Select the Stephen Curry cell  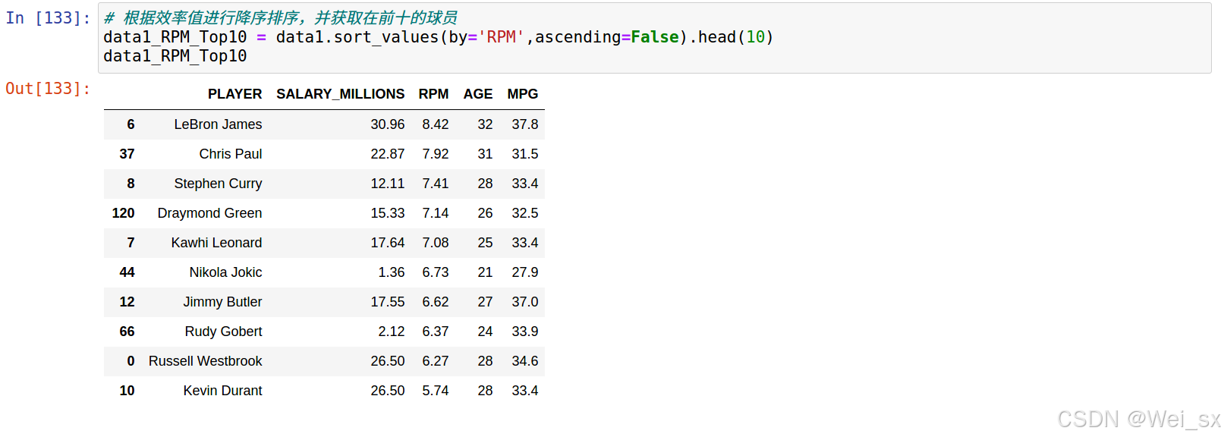click(218, 184)
